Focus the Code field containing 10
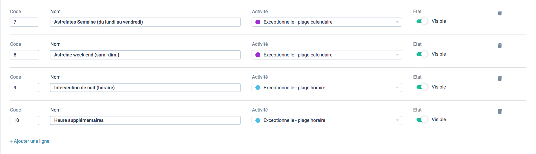The width and height of the screenshot is (536, 154). [24, 120]
